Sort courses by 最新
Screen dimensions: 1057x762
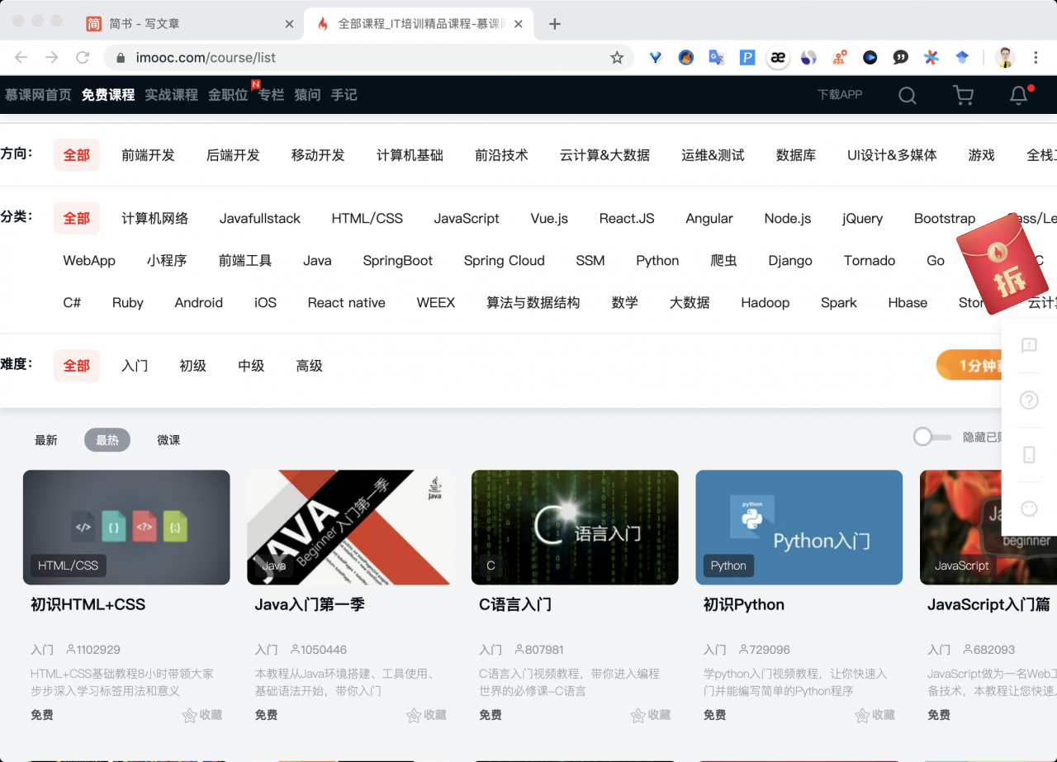(46, 440)
